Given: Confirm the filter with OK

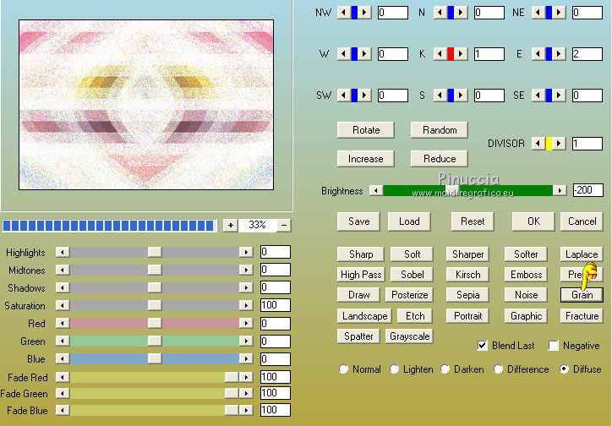Looking at the screenshot, I should [533, 221].
